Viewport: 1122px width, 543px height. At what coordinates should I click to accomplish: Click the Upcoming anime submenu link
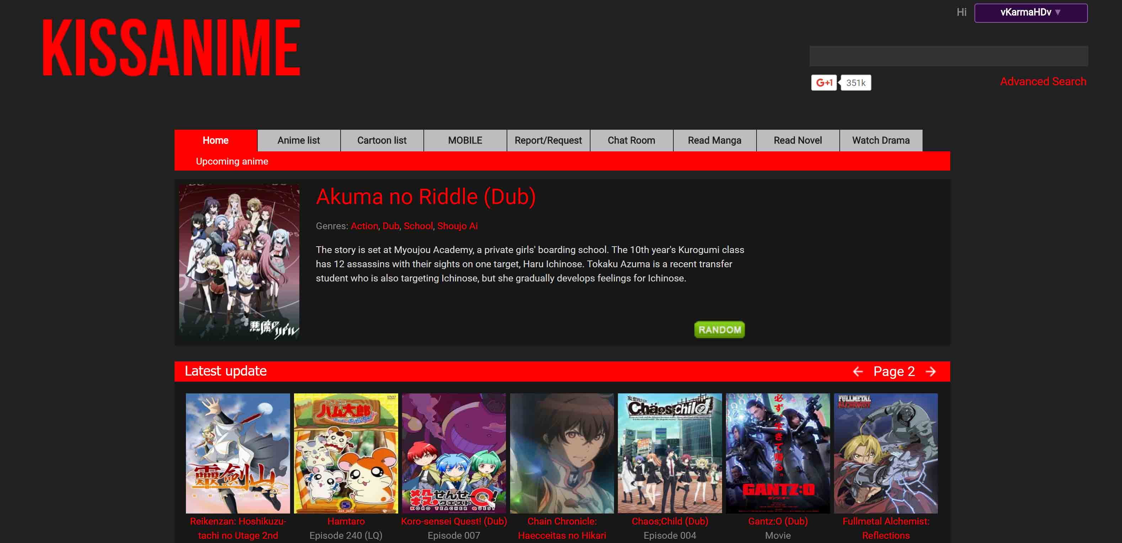[232, 161]
